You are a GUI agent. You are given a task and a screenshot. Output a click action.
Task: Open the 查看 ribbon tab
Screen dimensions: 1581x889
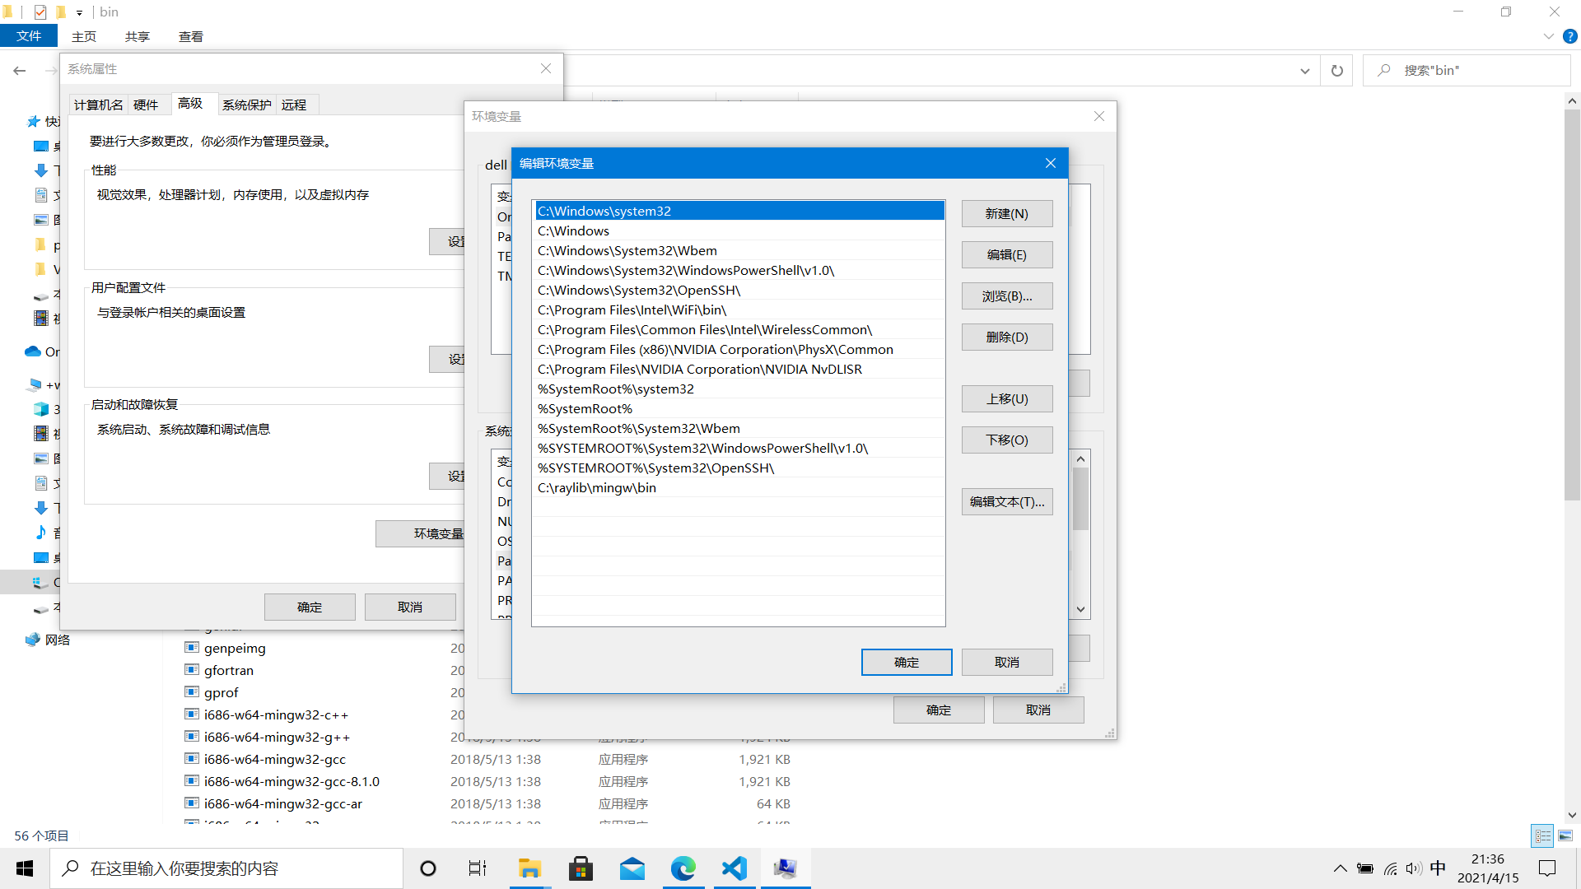pos(190,36)
